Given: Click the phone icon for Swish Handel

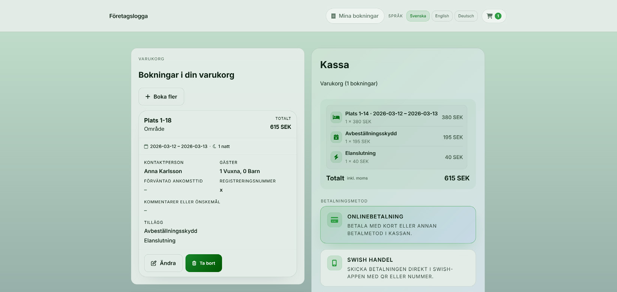Looking at the screenshot, I should coord(334,263).
